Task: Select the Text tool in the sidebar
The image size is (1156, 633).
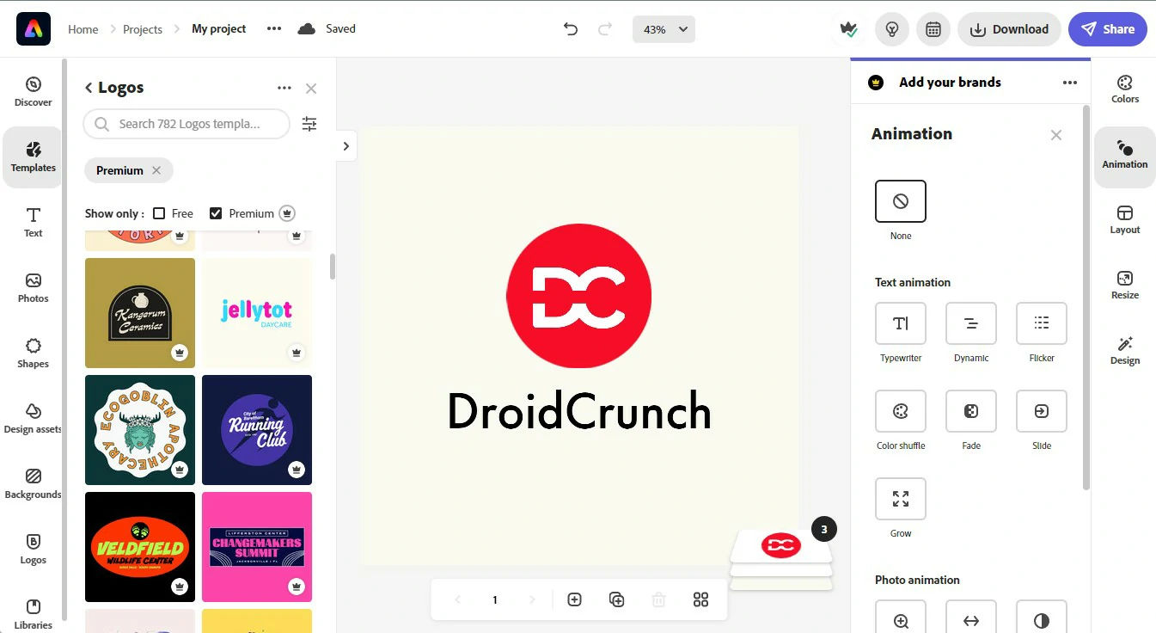Action: pos(33,223)
